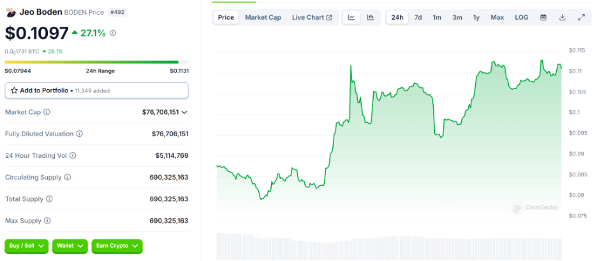Show Market Cap info tooltip icon
This screenshot has width=597, height=261.
(x=47, y=112)
